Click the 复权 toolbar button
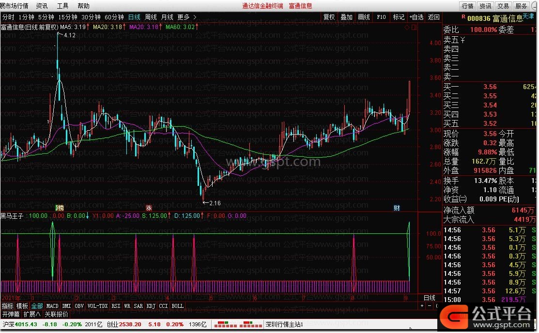The height and width of the screenshot is (333, 539). [329, 17]
